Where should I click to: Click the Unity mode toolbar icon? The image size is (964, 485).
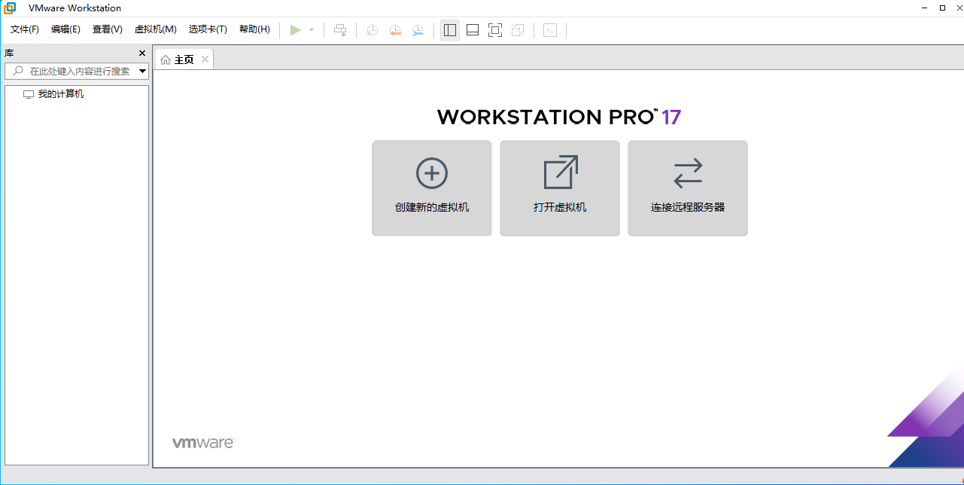coord(518,30)
